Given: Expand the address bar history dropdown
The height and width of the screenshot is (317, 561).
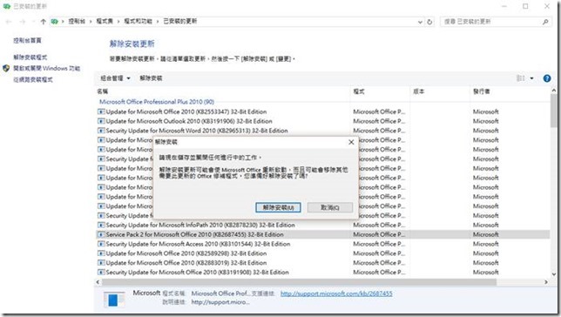Looking at the screenshot, I should [420, 22].
